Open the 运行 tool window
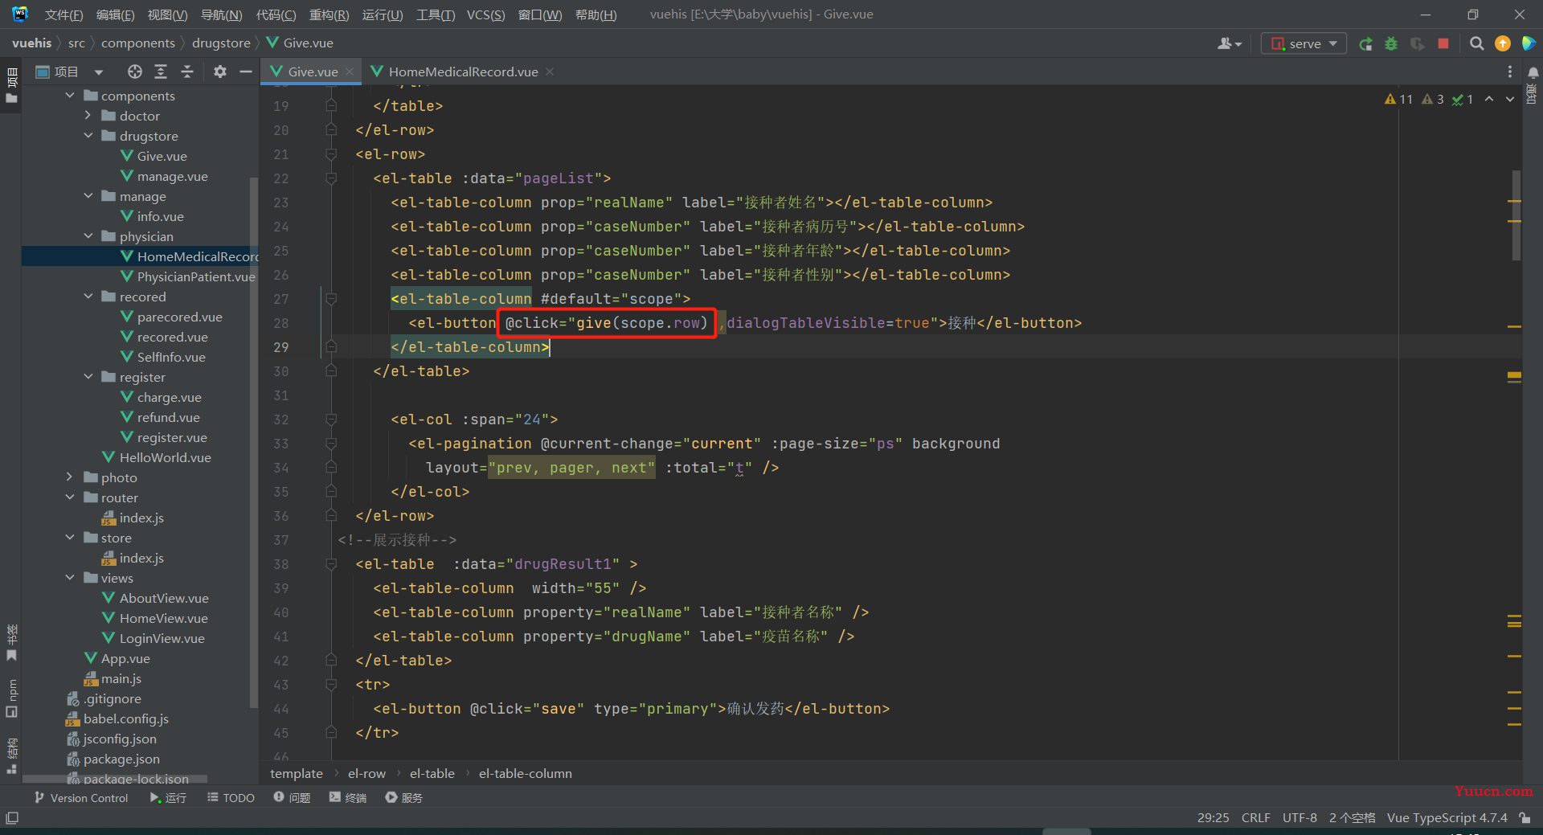Viewport: 1543px width, 835px height. tap(168, 798)
